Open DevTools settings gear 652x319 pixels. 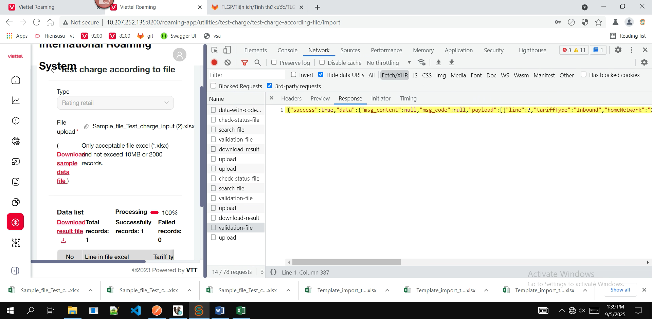618,50
